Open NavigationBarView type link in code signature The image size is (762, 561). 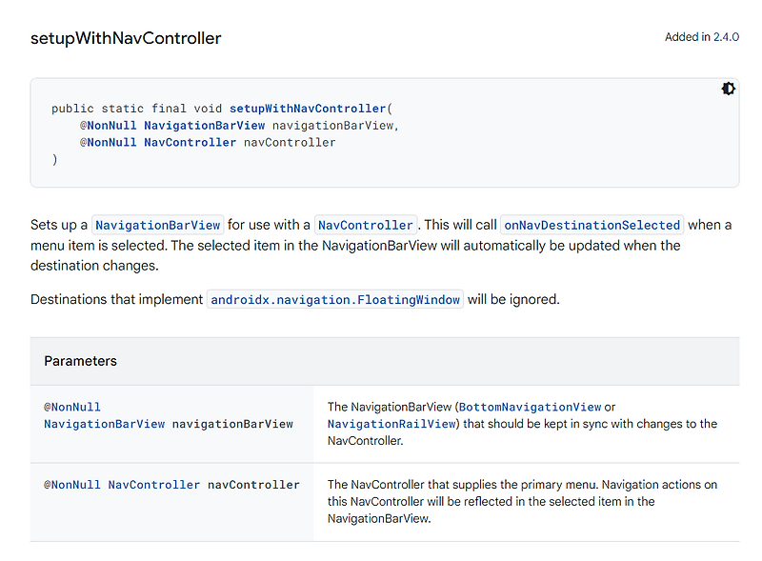[x=204, y=126]
